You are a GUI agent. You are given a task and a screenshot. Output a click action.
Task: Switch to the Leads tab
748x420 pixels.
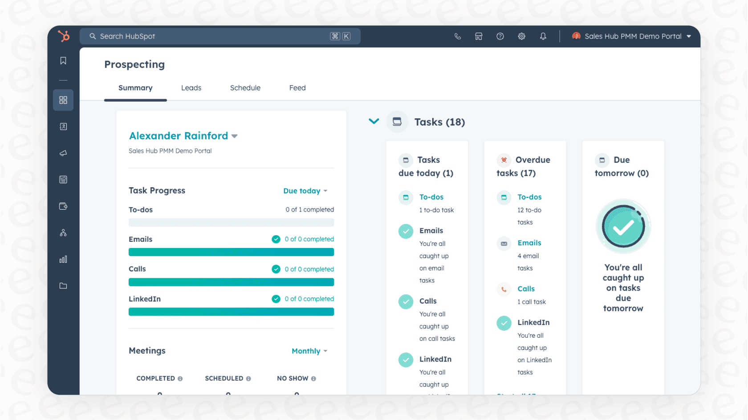pos(191,88)
